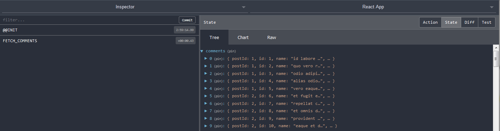Image resolution: width=500 pixels, height=131 pixels.
Task: Expand comment item 3
Action: [x=206, y=81]
